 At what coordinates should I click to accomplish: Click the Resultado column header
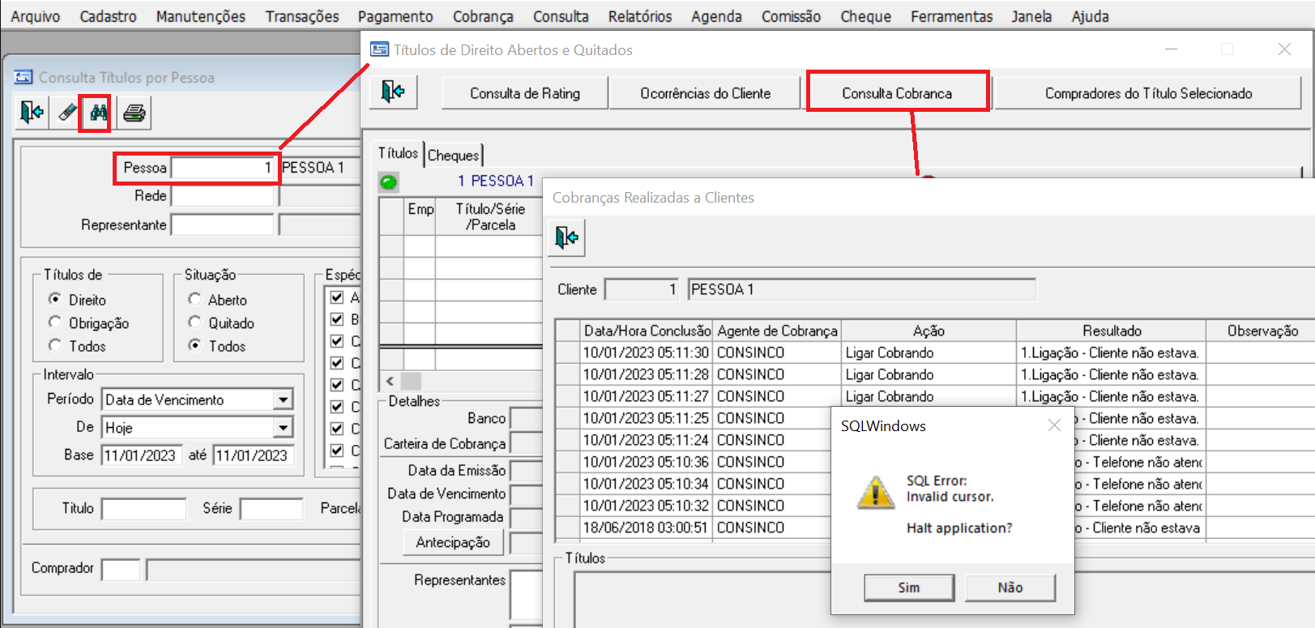pyautogui.click(x=1112, y=331)
